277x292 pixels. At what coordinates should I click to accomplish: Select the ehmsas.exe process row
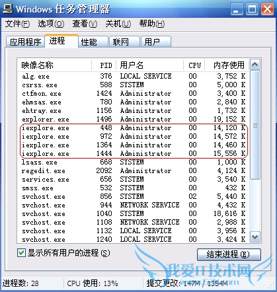coord(134,102)
